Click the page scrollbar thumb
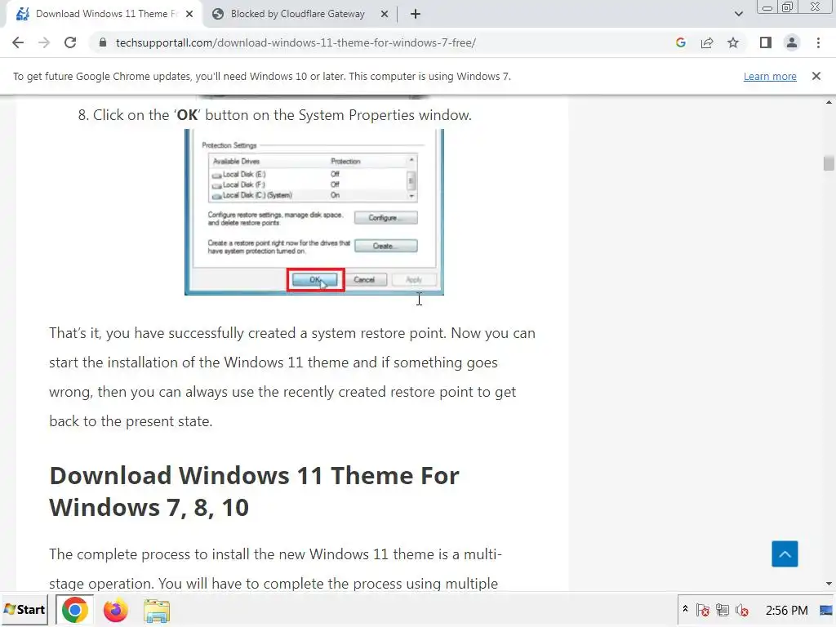This screenshot has height=627, width=836. click(829, 163)
